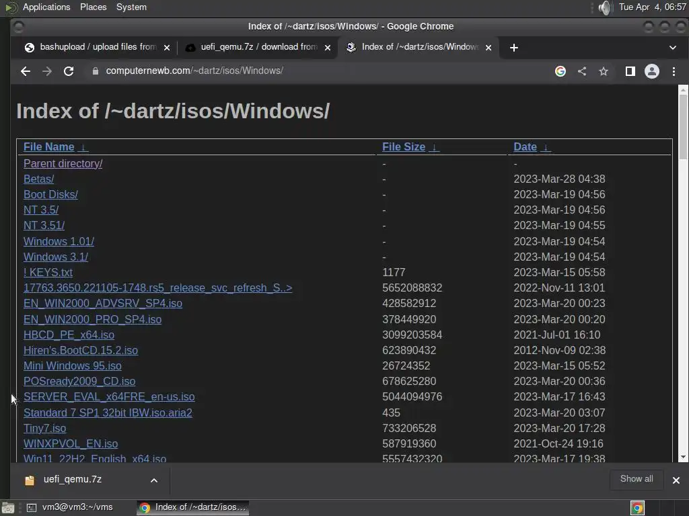Download POSready2009_CD.iso
This screenshot has width=689, height=516.
(79, 382)
